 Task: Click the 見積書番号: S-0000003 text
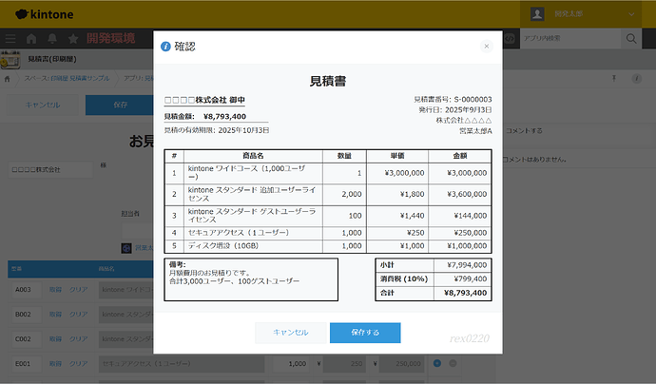coord(453,100)
